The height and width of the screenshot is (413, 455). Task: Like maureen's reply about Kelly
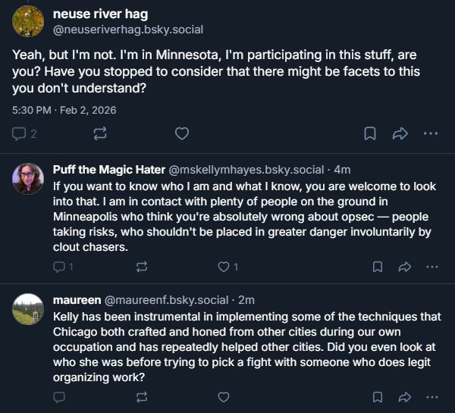point(224,396)
